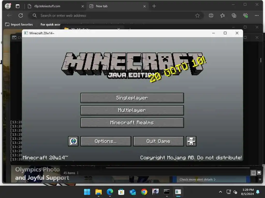Image resolution: width=265 pixels, height=198 pixels.
Task: Click the command prompt window icon
Action: click(14, 38)
